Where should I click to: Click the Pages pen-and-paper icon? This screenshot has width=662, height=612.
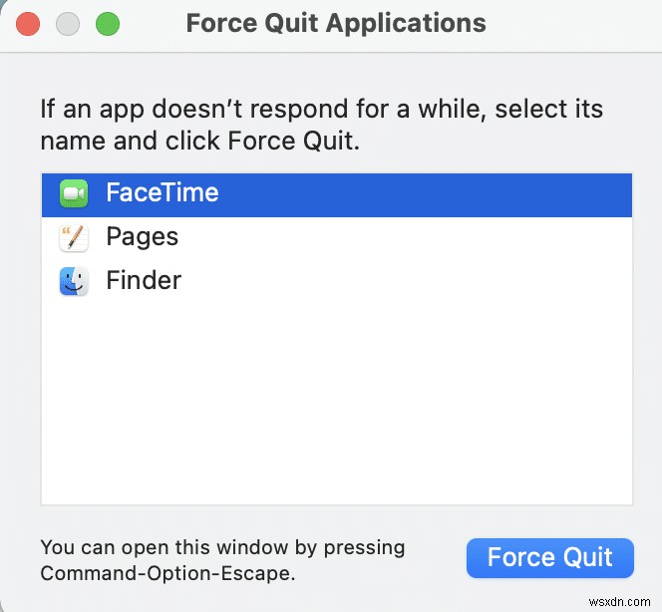[74, 237]
